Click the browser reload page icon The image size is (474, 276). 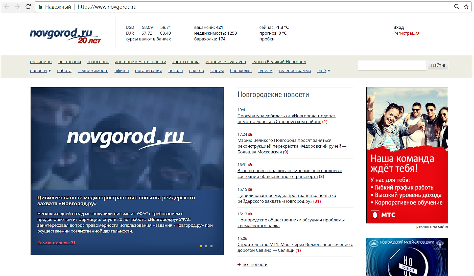point(28,7)
